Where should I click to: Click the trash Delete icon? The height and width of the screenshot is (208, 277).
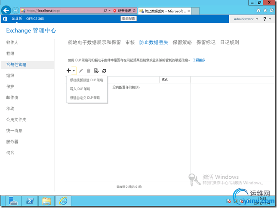coord(89,71)
